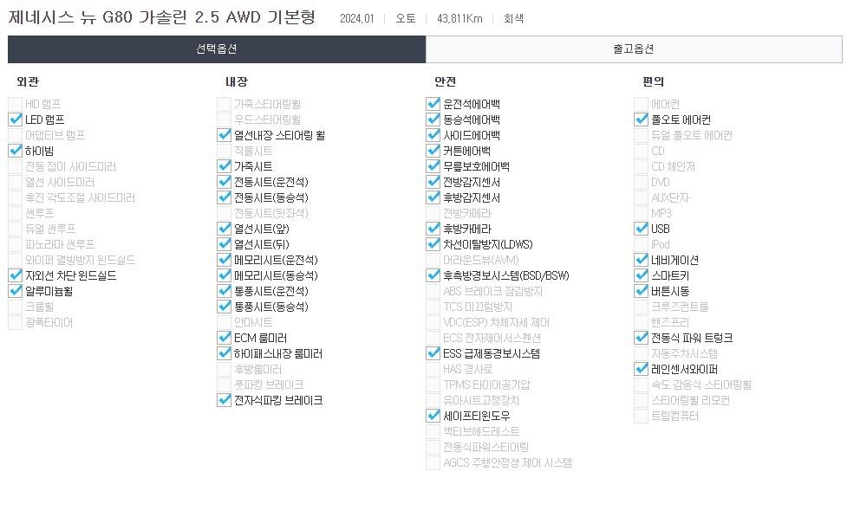This screenshot has width=847, height=517.
Task: Check the 광폭타이어 option
Action: point(15,323)
